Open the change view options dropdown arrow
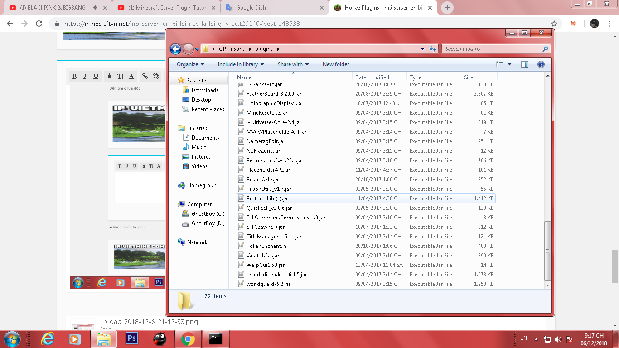Viewport: 619px width, 348px height. pos(509,64)
